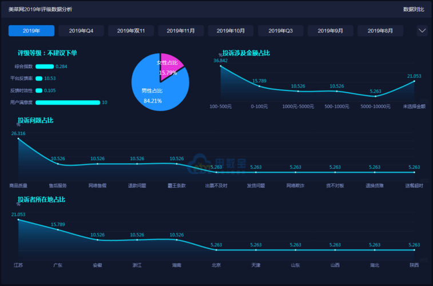Click the 反馈时效性 progress bar
Viewport: 433px width, 286px height.
coord(39,90)
